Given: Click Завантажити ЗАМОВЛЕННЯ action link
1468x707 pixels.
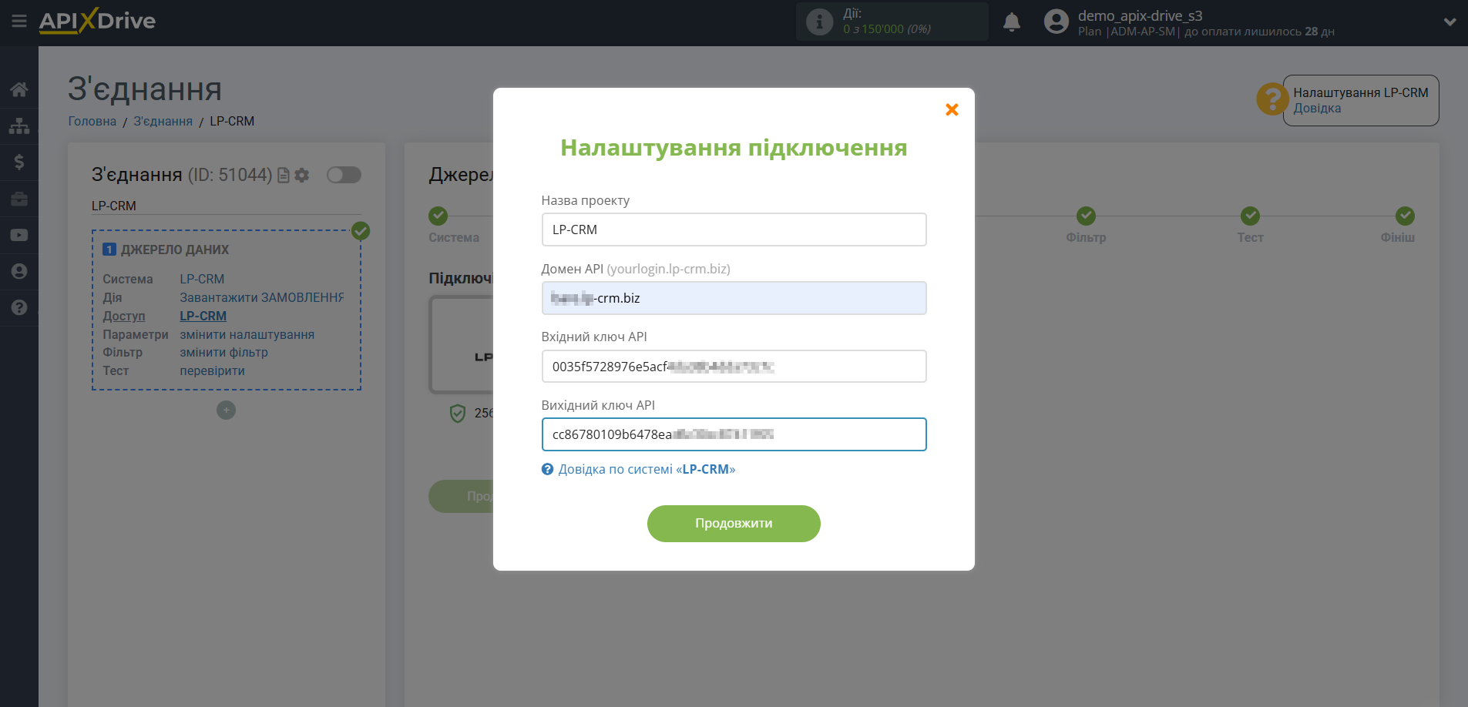Looking at the screenshot, I should coord(262,297).
